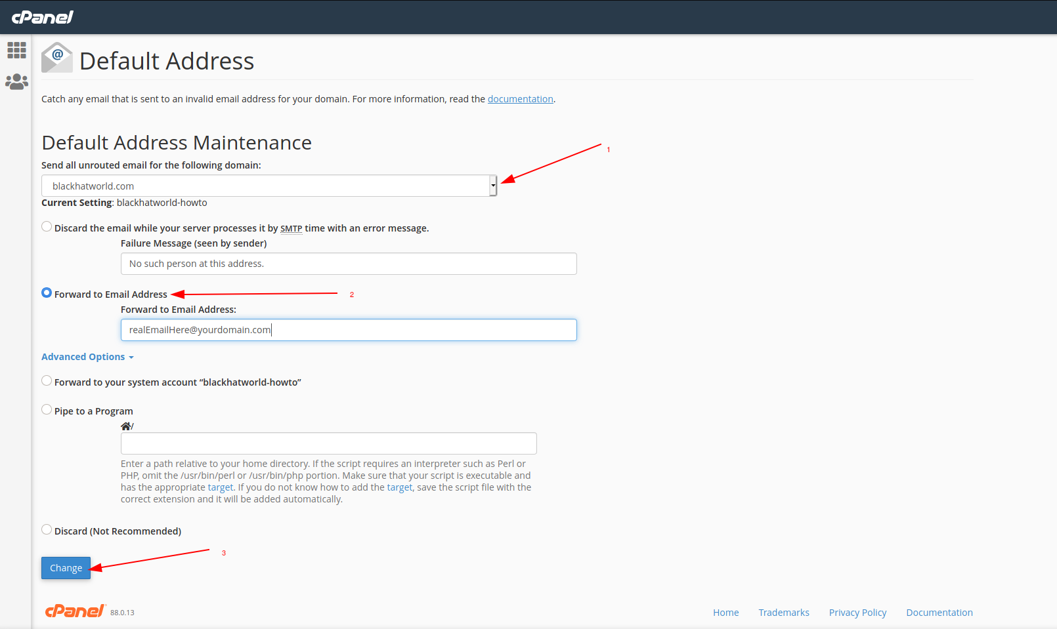Select Discard (Not Recommended) radio
This screenshot has height=629, width=1057.
coord(47,530)
